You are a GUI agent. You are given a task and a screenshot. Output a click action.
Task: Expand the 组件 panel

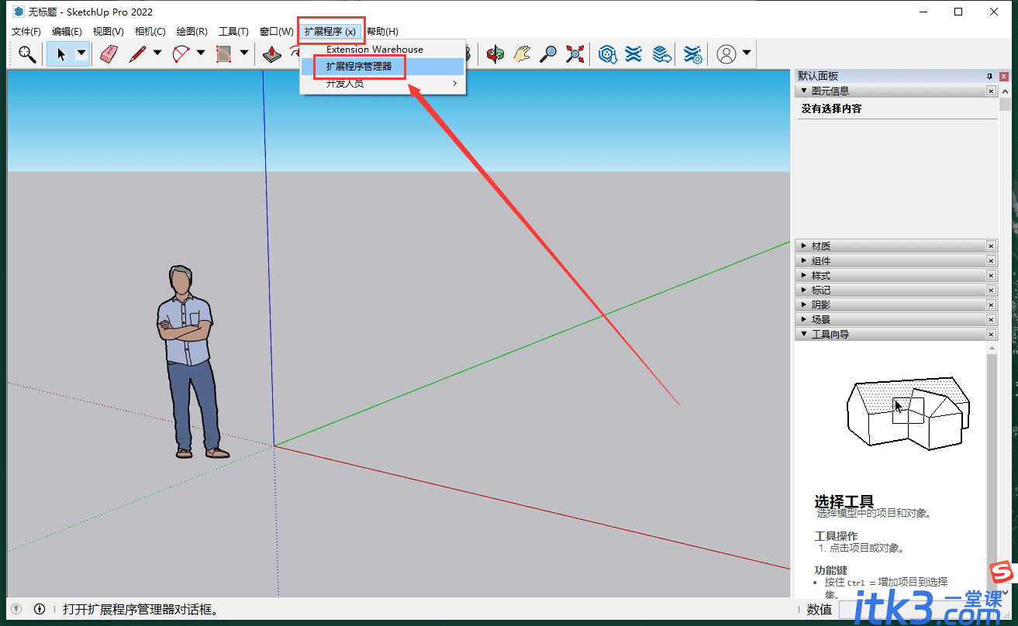click(804, 260)
